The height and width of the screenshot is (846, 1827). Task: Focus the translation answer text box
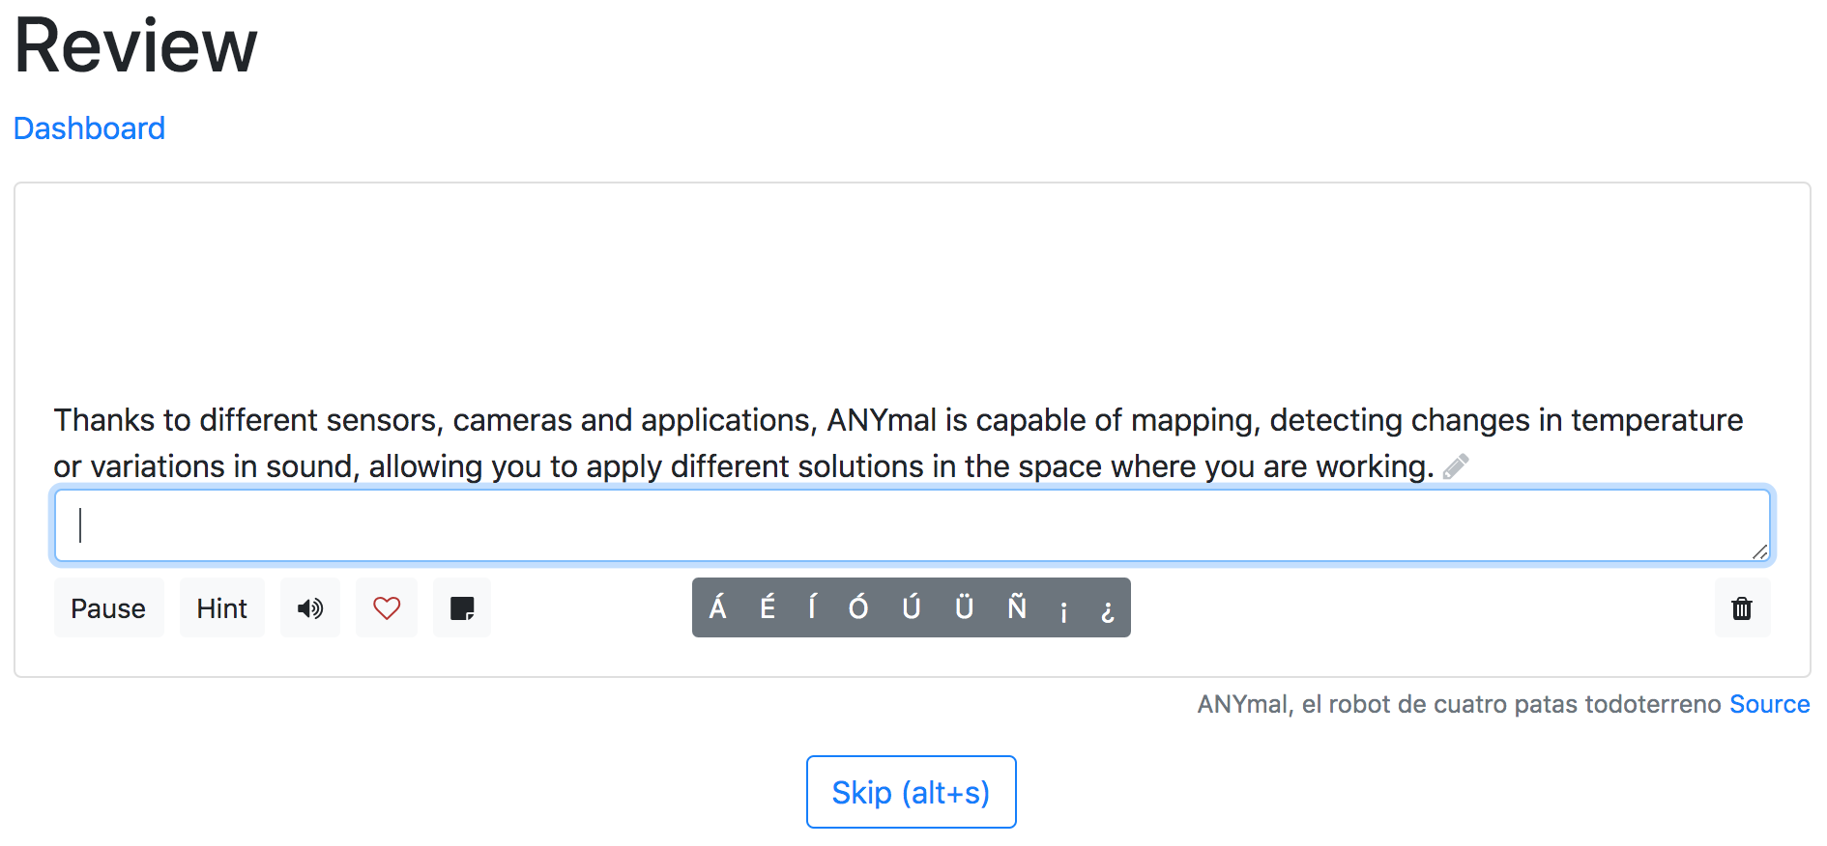(913, 525)
